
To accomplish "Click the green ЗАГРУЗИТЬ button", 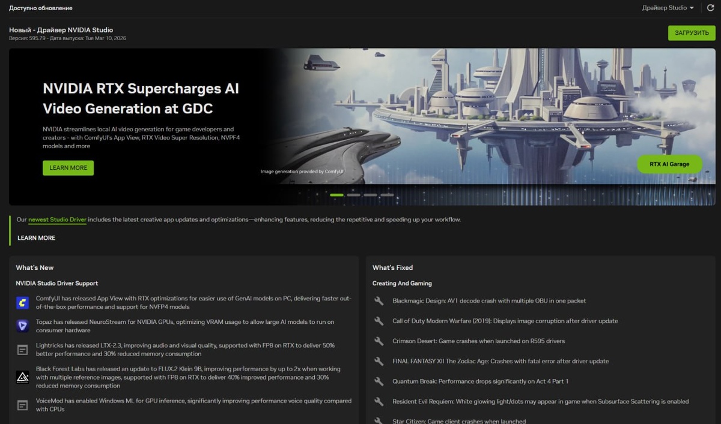I will [692, 33].
